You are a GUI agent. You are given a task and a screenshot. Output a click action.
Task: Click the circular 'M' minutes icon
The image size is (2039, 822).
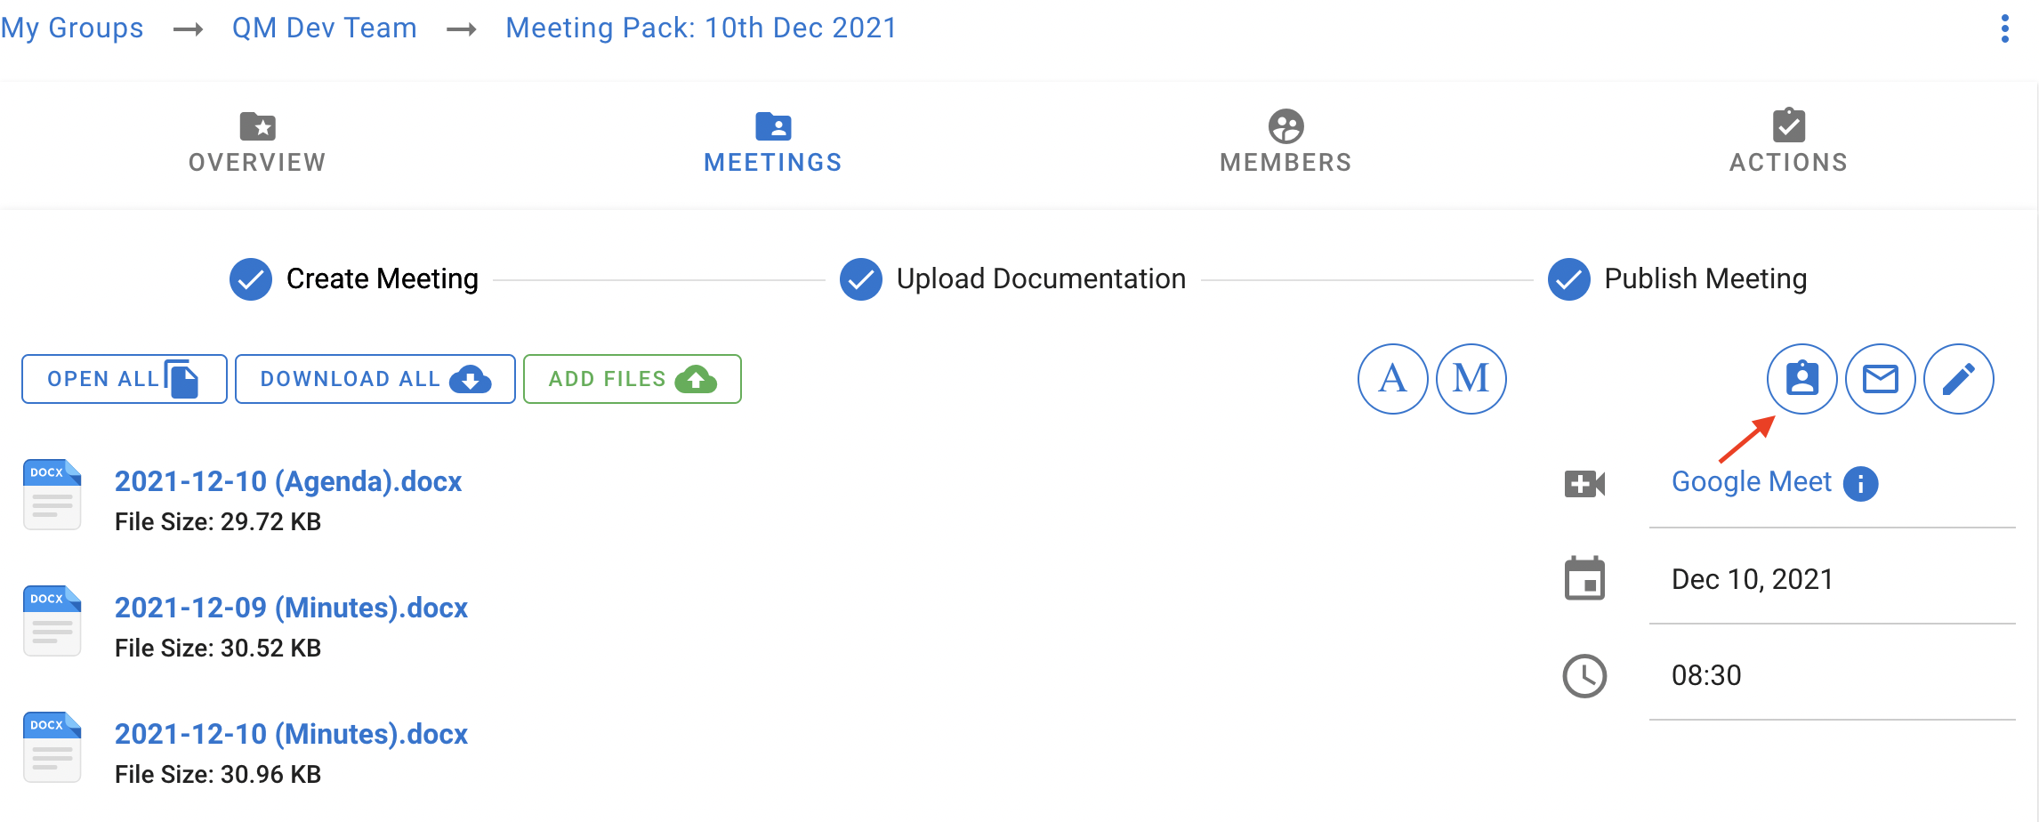click(1471, 379)
